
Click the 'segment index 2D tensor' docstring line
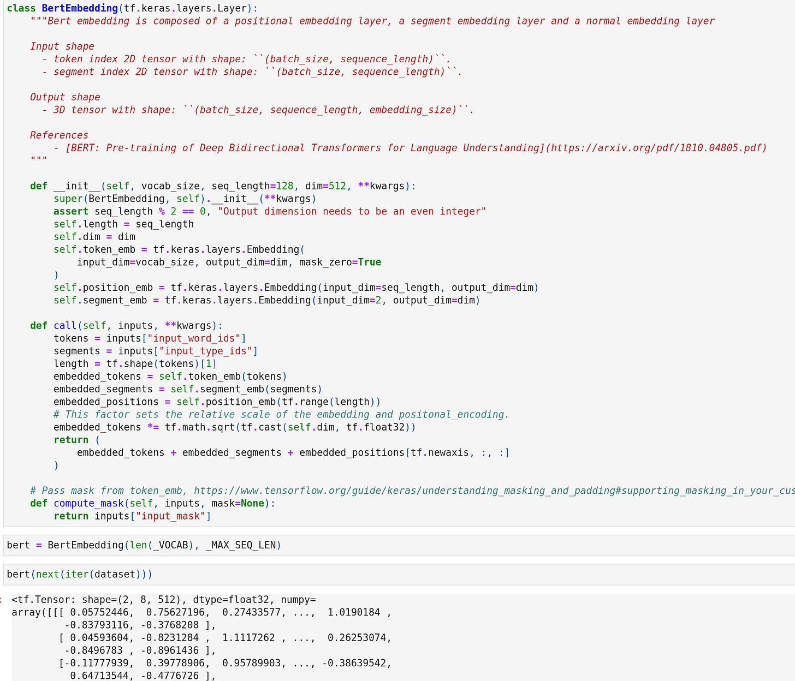[252, 71]
